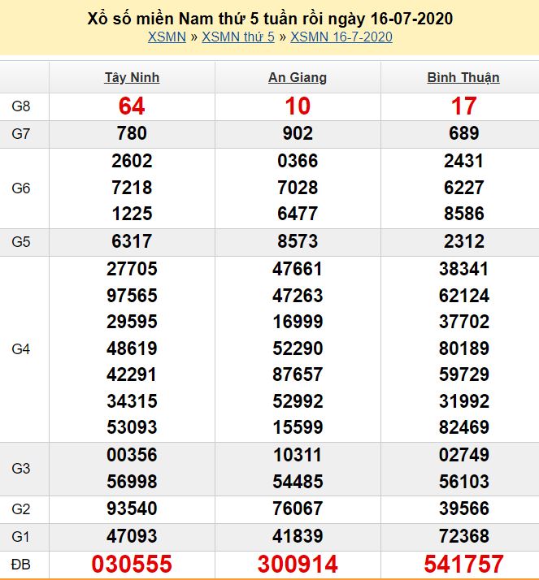Click G2 number 76067
The image size is (539, 580).
click(298, 509)
